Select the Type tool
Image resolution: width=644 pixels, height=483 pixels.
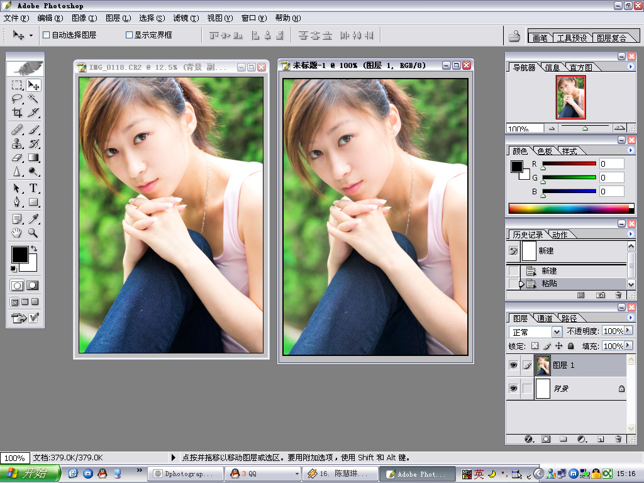(33, 188)
